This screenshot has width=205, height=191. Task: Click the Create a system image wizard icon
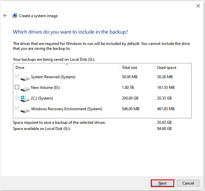pyautogui.click(x=15, y=16)
